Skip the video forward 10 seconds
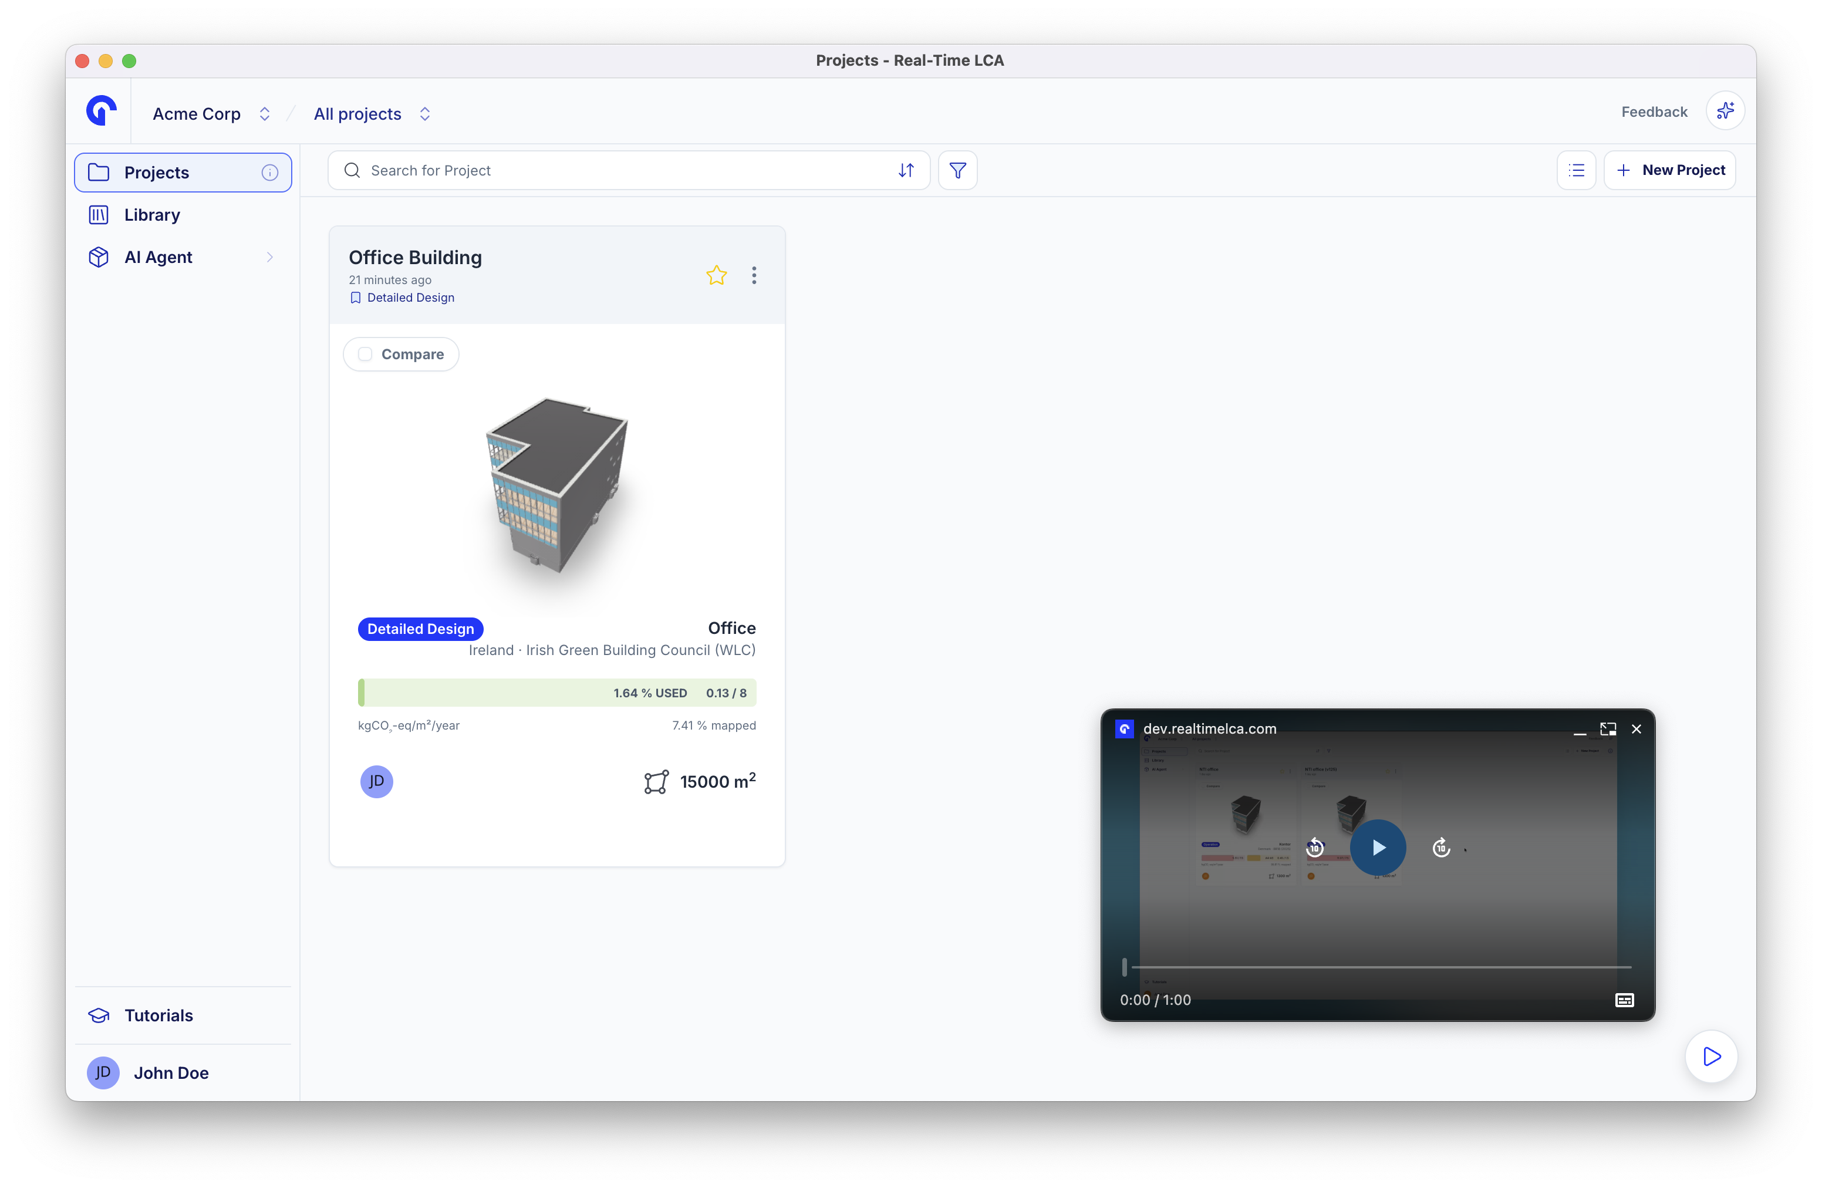The width and height of the screenshot is (1822, 1188). (1442, 848)
